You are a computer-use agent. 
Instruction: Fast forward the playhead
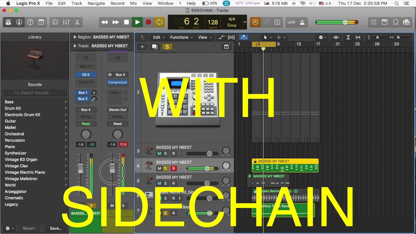[115, 22]
